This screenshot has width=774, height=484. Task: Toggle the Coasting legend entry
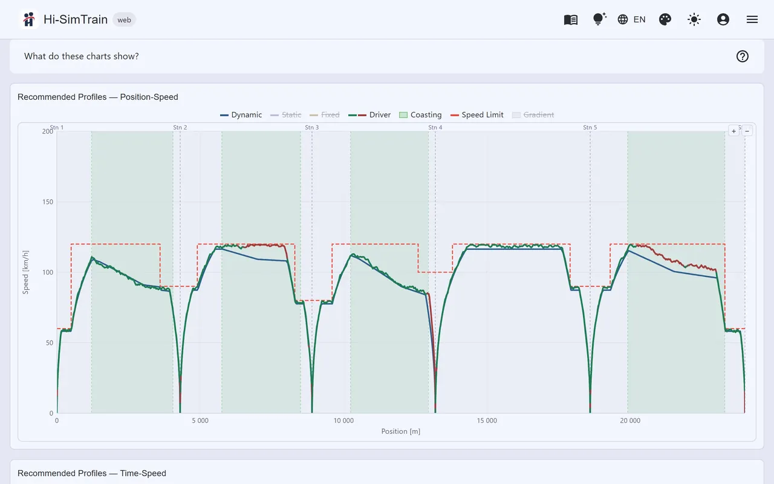pos(420,115)
